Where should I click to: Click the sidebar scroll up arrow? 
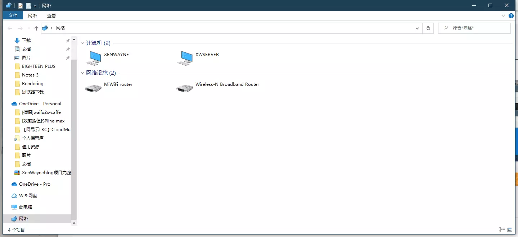74,39
